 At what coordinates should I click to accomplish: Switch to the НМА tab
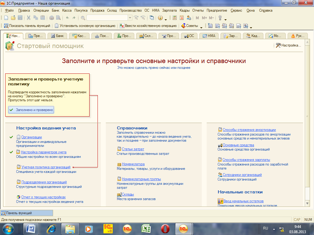tap(209, 36)
